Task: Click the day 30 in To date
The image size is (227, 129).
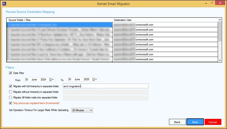Action: [x=70, y=79]
